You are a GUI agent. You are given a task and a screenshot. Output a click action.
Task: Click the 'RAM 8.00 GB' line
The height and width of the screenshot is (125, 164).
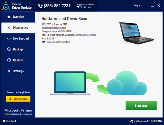(48, 39)
